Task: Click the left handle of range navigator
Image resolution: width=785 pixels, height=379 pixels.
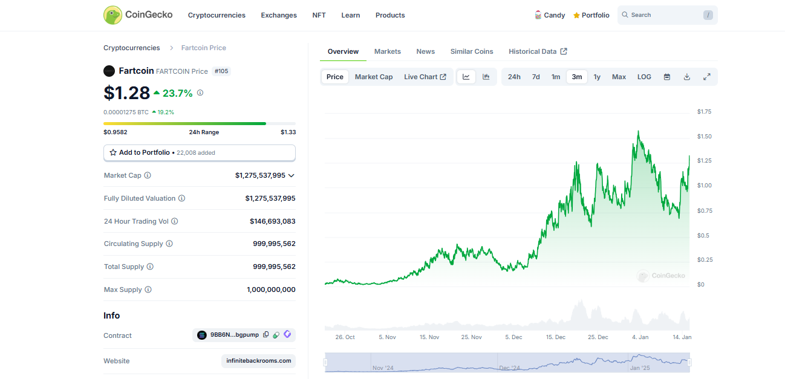Action: click(x=325, y=363)
